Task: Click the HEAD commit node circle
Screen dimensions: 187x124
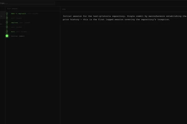Action: click(x=7, y=13)
